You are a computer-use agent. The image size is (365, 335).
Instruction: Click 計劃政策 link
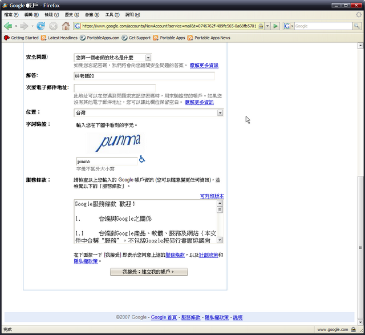(209, 255)
